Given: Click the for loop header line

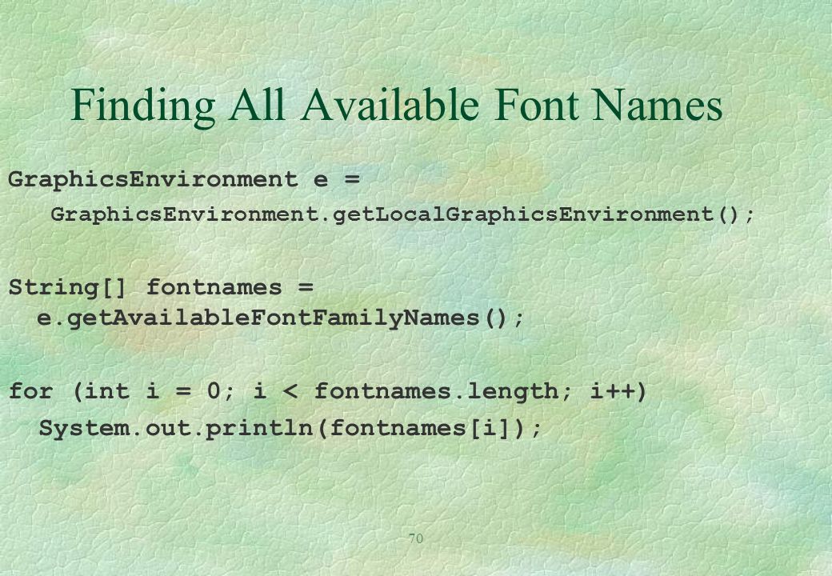Looking at the screenshot, I should pos(327,393).
